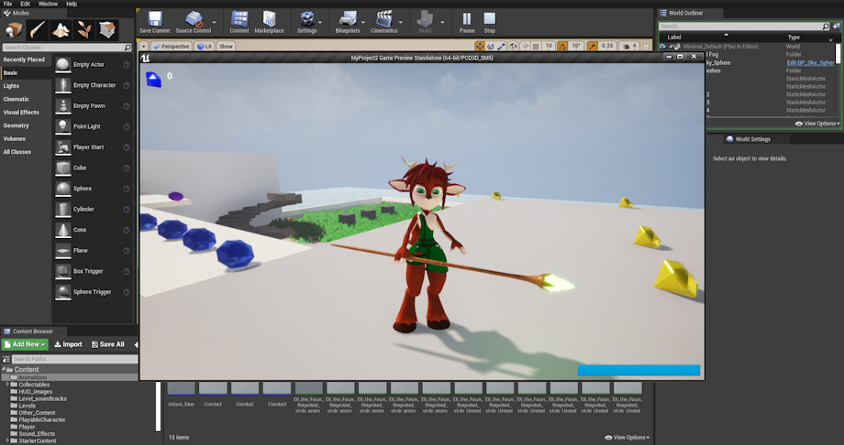Open the Cinematics toolbar icon
This screenshot has width=844, height=445.
pos(383,22)
